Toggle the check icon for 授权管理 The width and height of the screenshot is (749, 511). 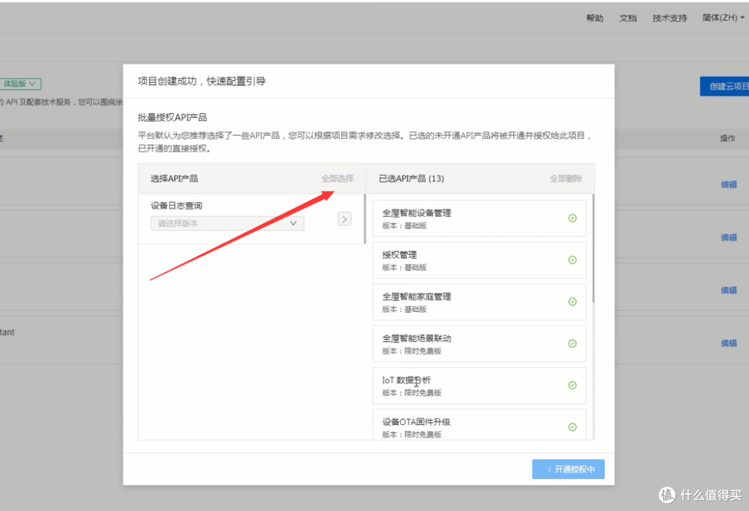572,260
